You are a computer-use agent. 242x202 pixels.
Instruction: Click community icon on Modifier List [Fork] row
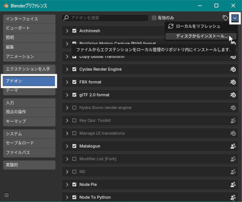[233, 159]
